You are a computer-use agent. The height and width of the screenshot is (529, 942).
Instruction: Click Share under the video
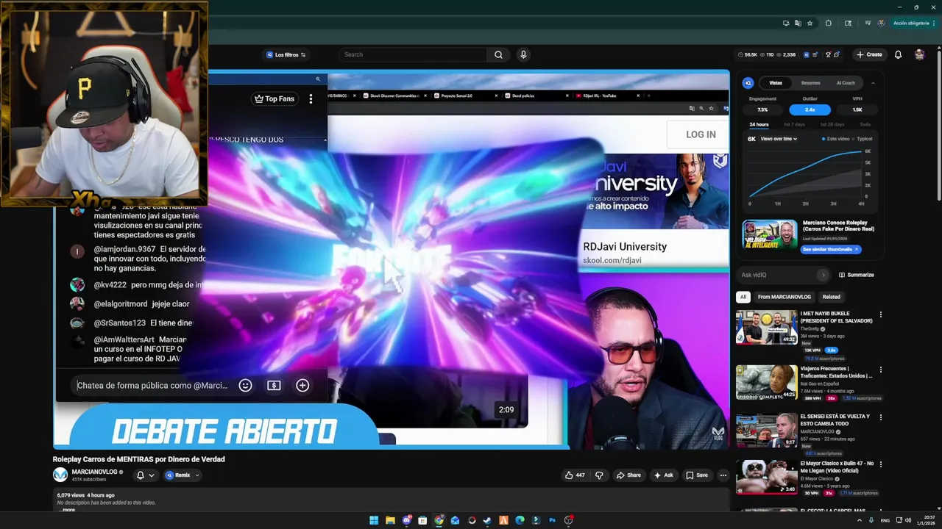(x=628, y=475)
